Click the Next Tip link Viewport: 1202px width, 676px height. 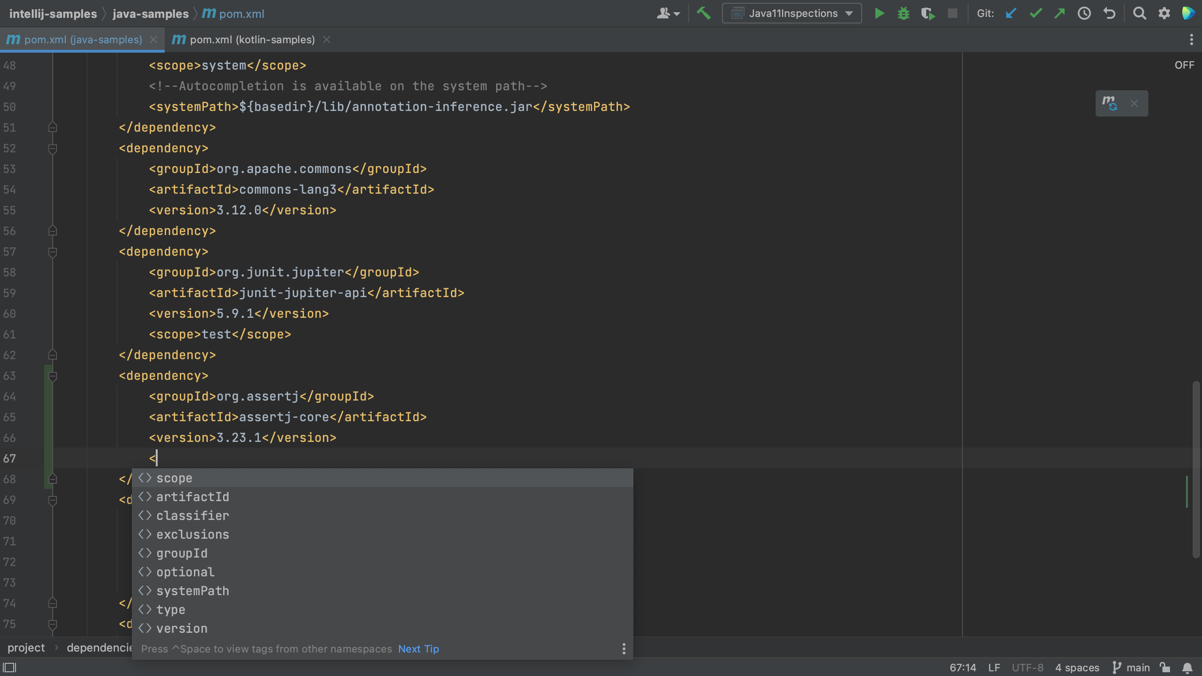pyautogui.click(x=418, y=649)
